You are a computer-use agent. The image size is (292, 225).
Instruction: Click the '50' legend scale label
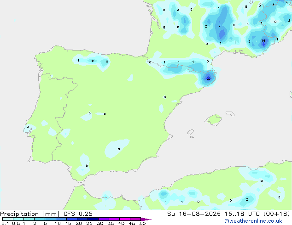tap(142, 223)
